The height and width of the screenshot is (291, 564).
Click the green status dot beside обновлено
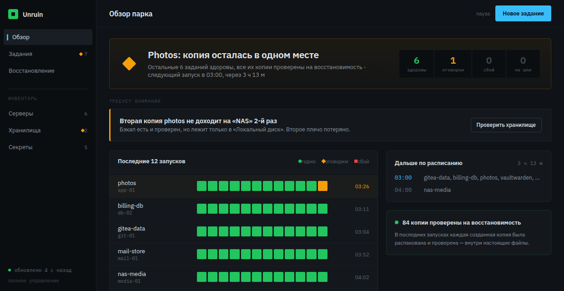click(10, 270)
